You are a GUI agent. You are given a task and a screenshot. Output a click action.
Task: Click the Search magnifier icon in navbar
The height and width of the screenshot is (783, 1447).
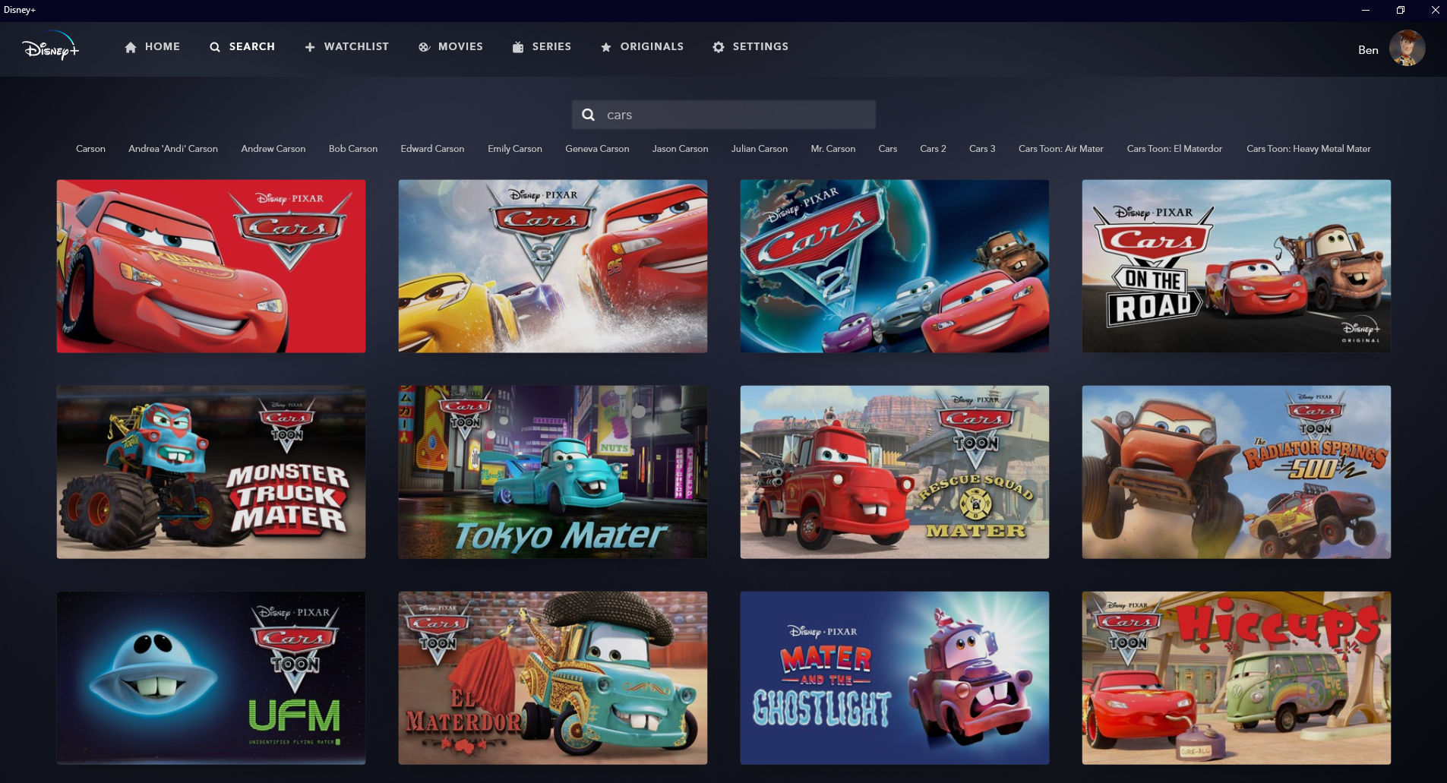215,47
